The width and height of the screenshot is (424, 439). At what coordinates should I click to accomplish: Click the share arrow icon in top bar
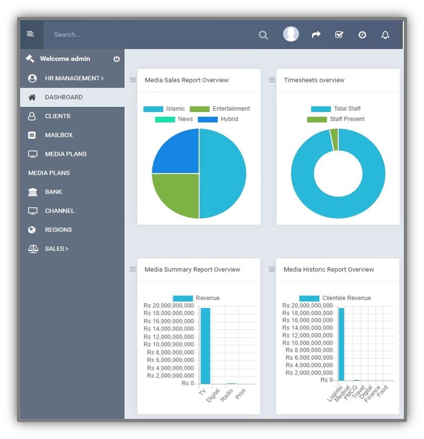316,35
